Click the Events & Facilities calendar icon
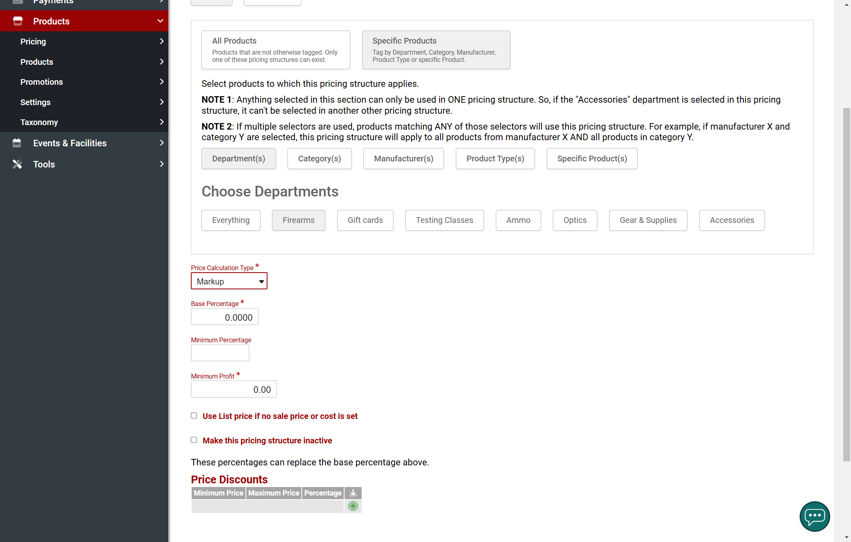Viewport: 851px width, 542px height. pyautogui.click(x=17, y=143)
